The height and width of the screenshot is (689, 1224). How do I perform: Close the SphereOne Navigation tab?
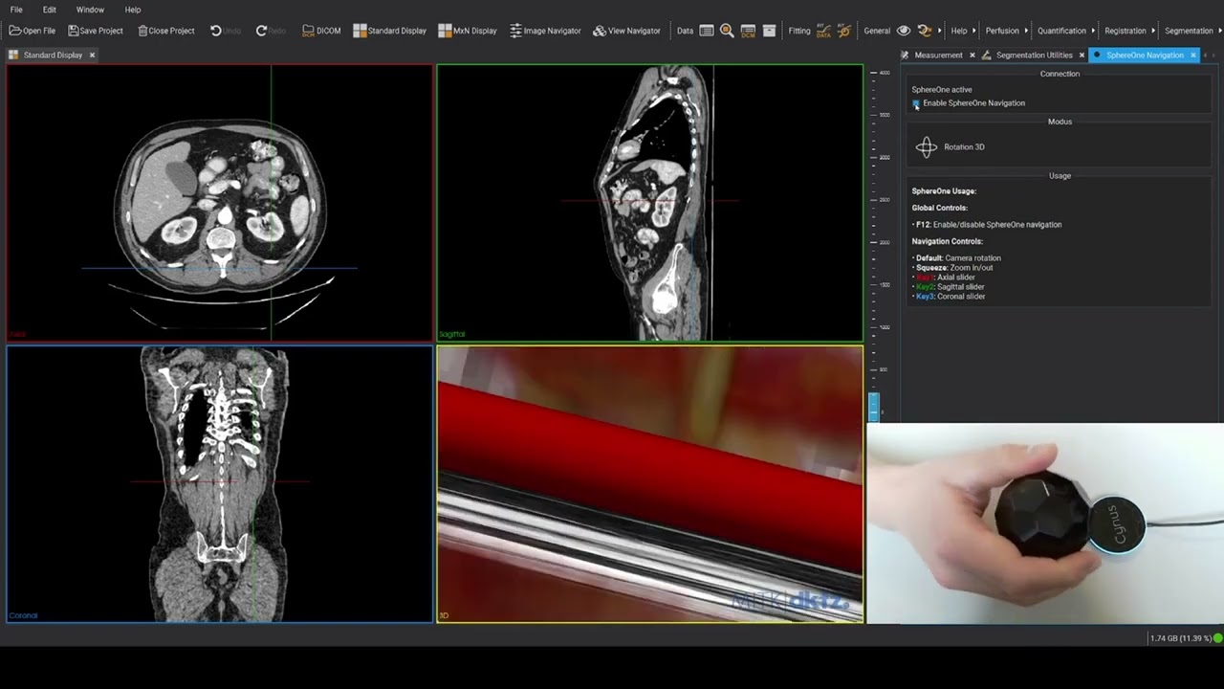1193,56
